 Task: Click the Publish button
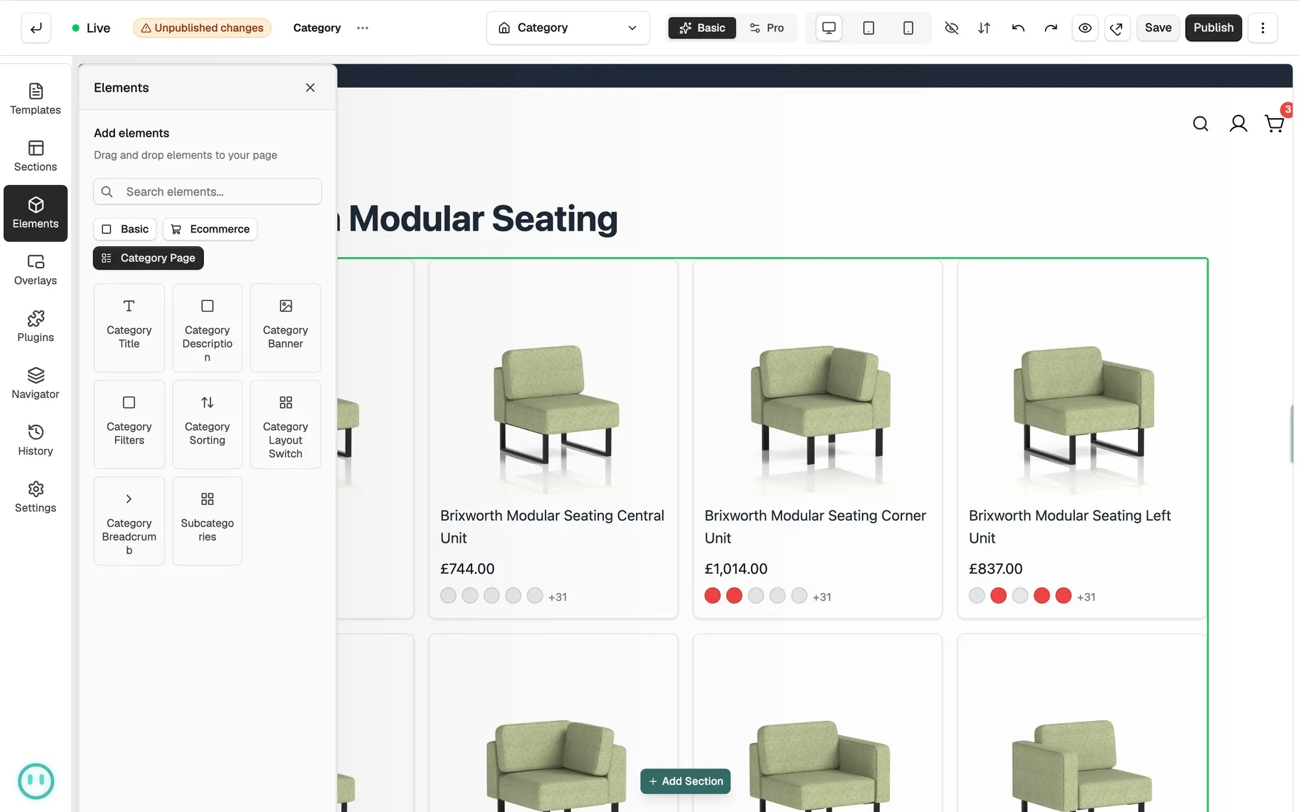(1213, 28)
